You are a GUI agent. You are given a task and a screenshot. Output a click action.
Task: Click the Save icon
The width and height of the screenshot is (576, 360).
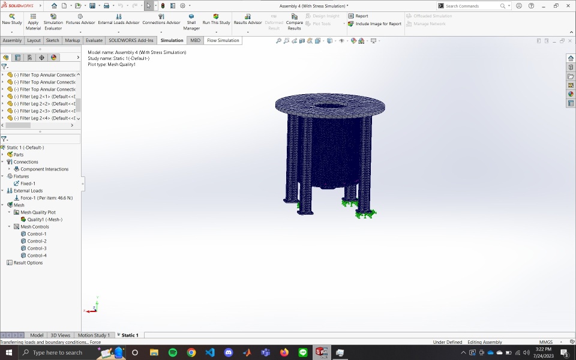[x=92, y=5]
